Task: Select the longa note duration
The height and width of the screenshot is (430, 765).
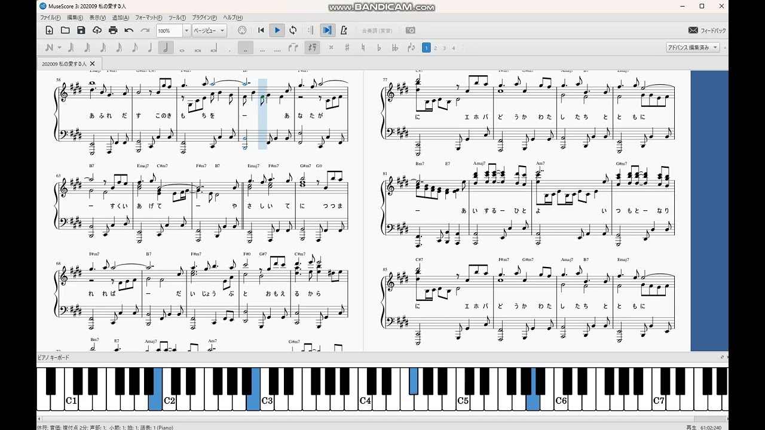Action: pyautogui.click(x=213, y=48)
